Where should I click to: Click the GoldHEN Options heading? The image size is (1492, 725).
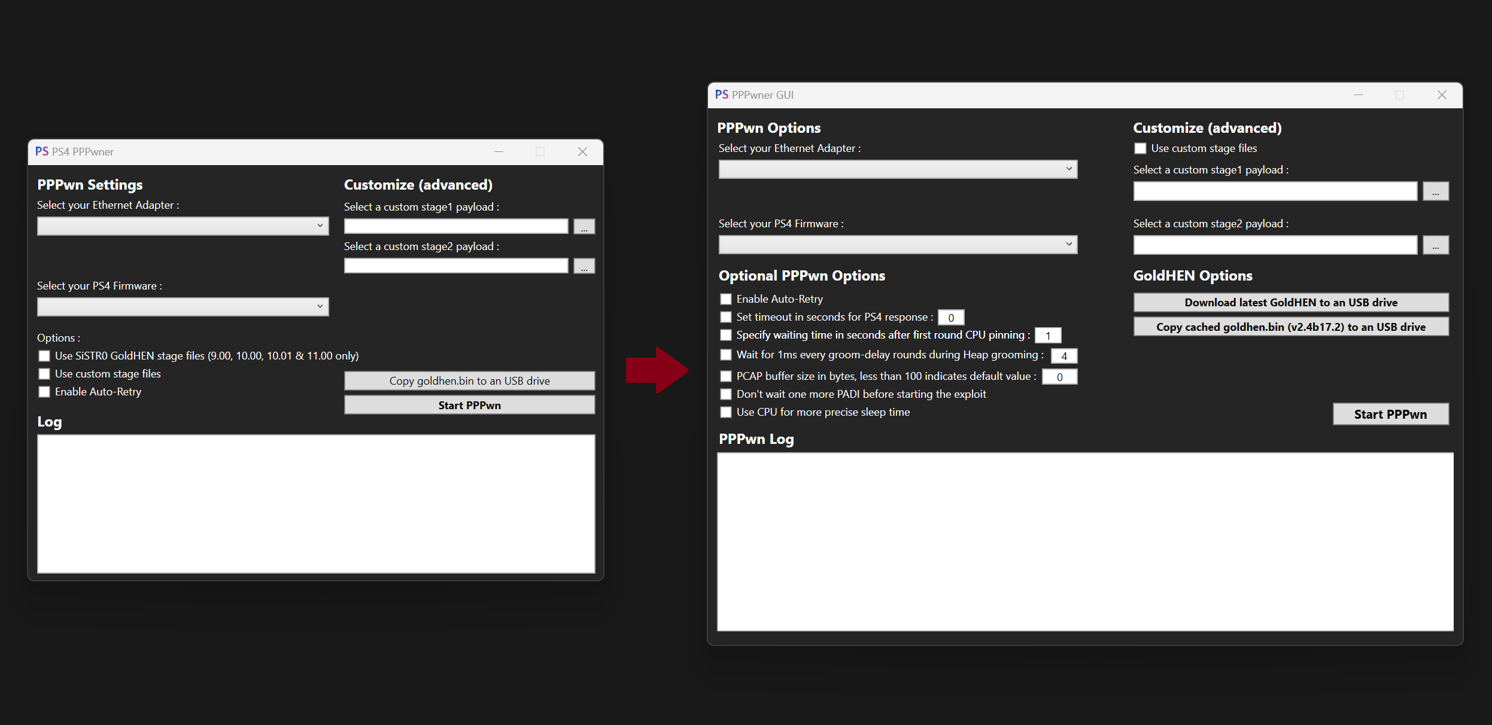click(x=1193, y=276)
